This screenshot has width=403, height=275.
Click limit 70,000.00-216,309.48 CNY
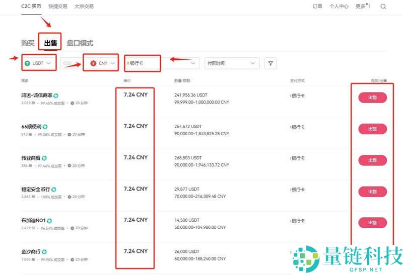point(200,196)
